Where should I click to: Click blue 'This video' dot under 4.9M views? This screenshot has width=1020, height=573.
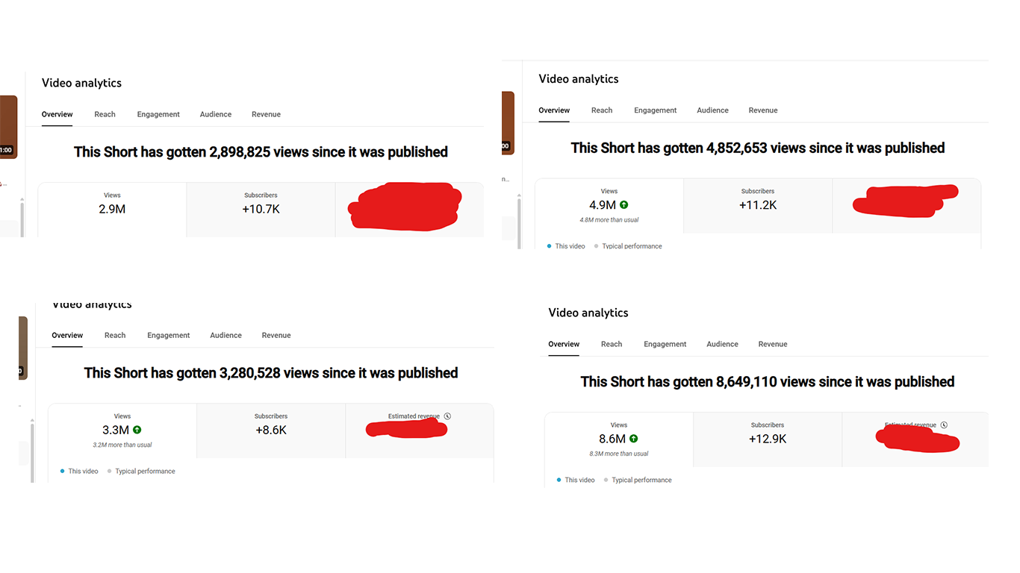(x=549, y=246)
